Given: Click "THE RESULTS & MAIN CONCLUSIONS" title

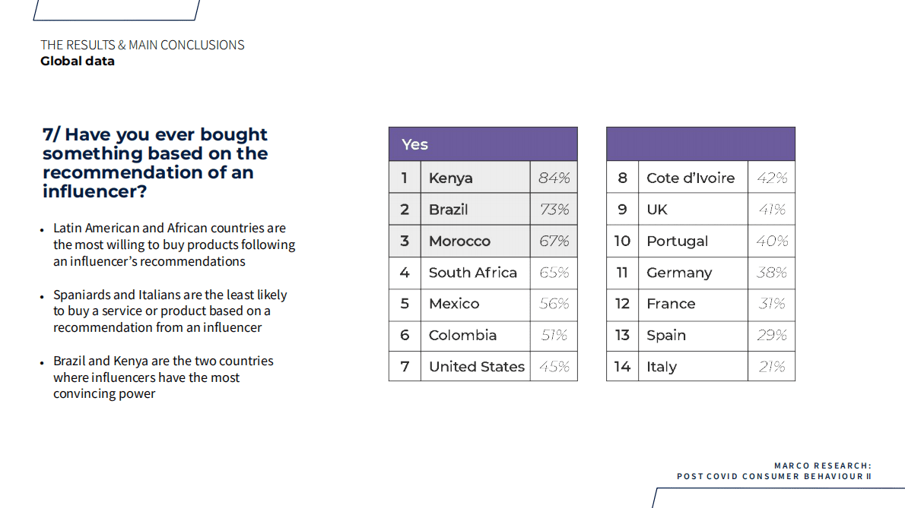Looking at the screenshot, I should (142, 45).
